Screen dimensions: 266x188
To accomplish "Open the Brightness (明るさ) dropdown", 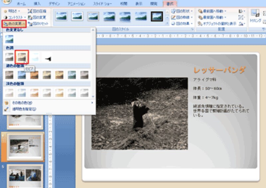I will click(x=13, y=11).
